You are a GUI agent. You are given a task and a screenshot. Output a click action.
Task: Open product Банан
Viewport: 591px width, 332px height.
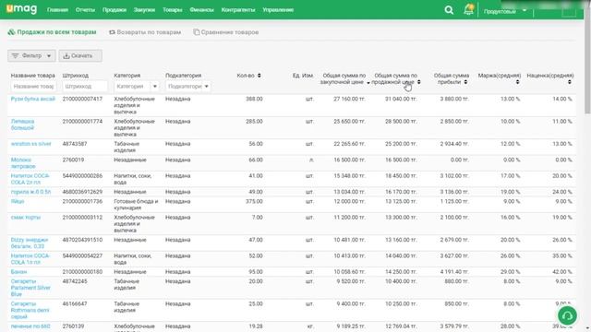coord(18,272)
